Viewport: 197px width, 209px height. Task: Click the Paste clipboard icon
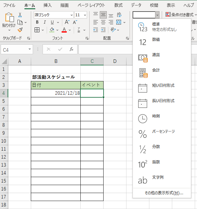[9, 19]
